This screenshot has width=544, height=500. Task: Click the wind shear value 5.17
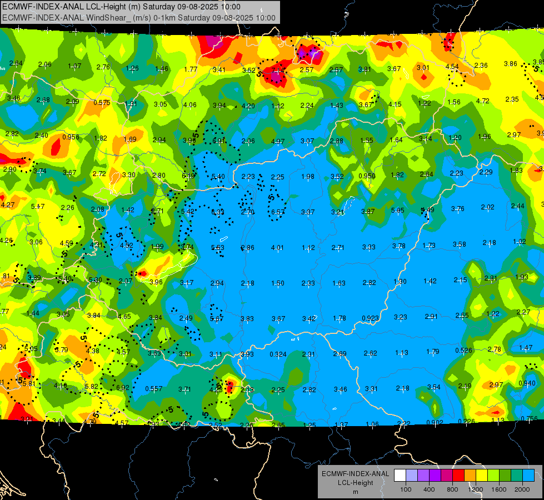[38, 207]
